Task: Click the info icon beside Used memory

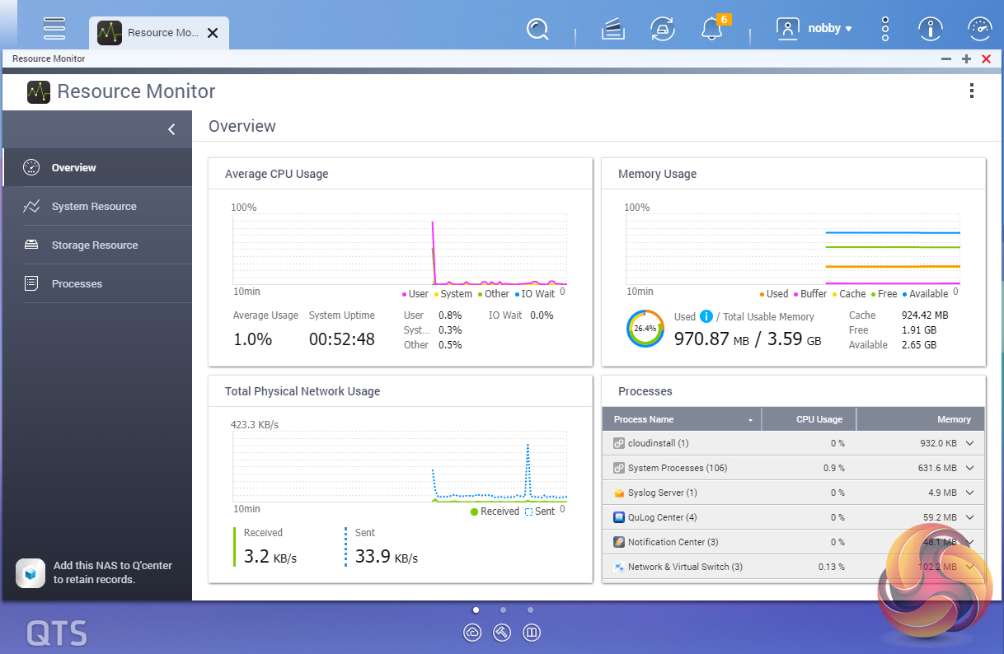Action: tap(706, 316)
